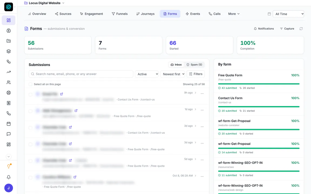Open the trending arrow icon in sidebar
The width and height of the screenshot is (311, 194).
pos(9,72)
